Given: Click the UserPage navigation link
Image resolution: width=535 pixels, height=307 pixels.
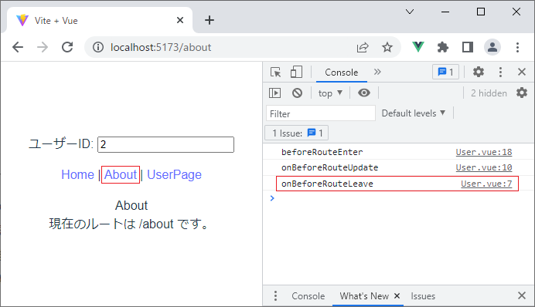Looking at the screenshot, I should point(174,174).
